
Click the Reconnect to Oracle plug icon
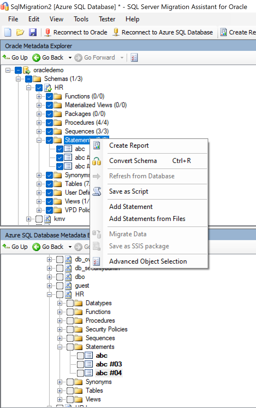(47, 32)
